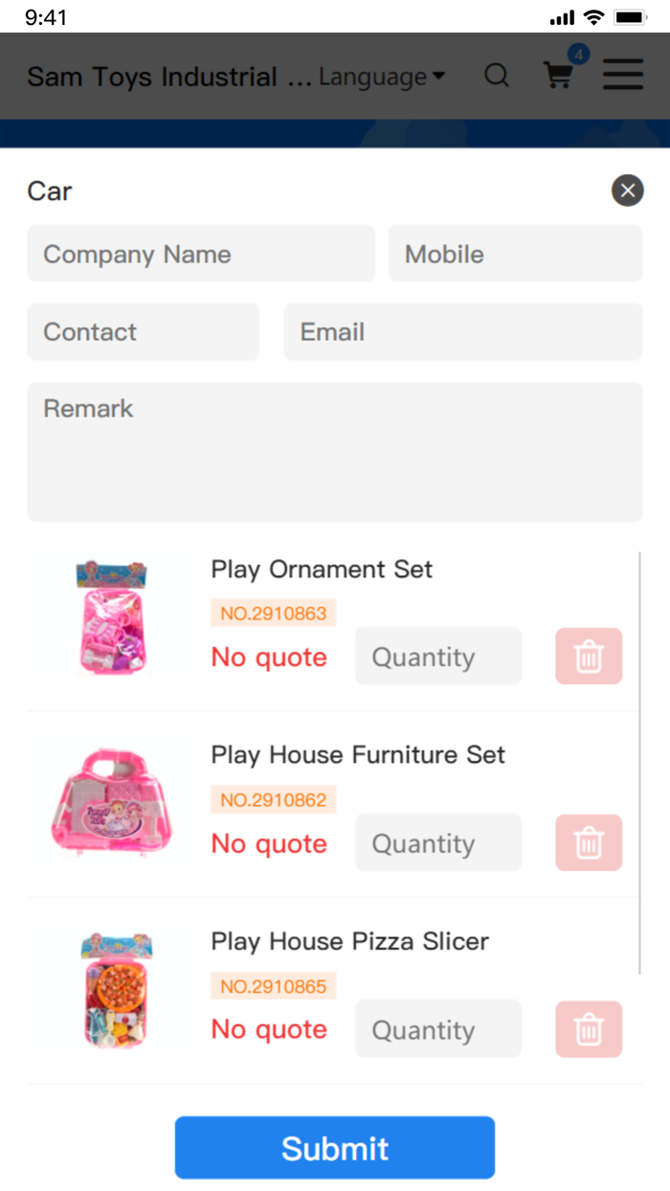Open the shopping cart icon
This screenshot has height=1191, width=670.
click(x=559, y=75)
